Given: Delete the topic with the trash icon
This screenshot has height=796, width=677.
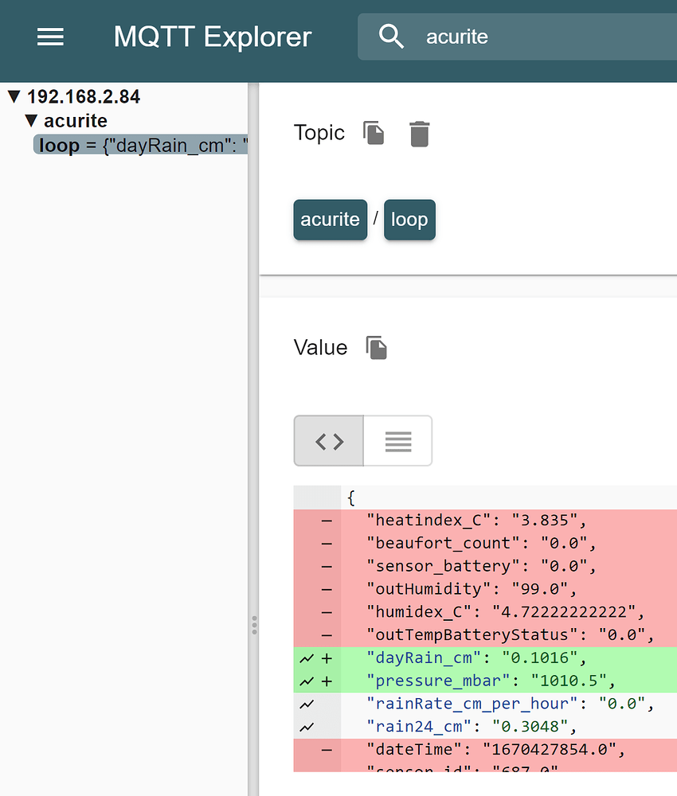Looking at the screenshot, I should tap(419, 133).
